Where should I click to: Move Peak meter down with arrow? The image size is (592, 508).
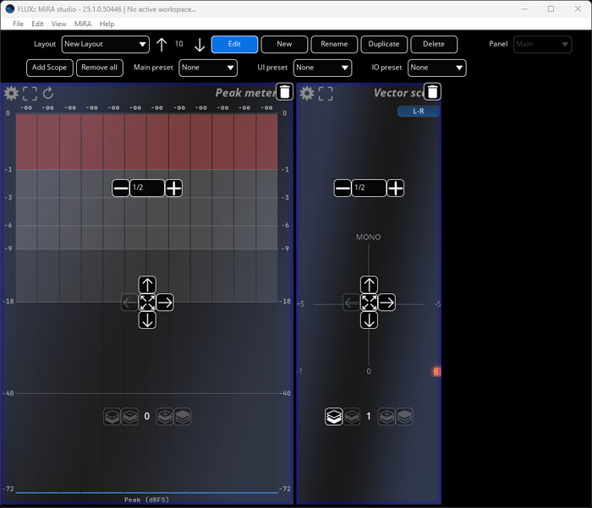pos(147,320)
